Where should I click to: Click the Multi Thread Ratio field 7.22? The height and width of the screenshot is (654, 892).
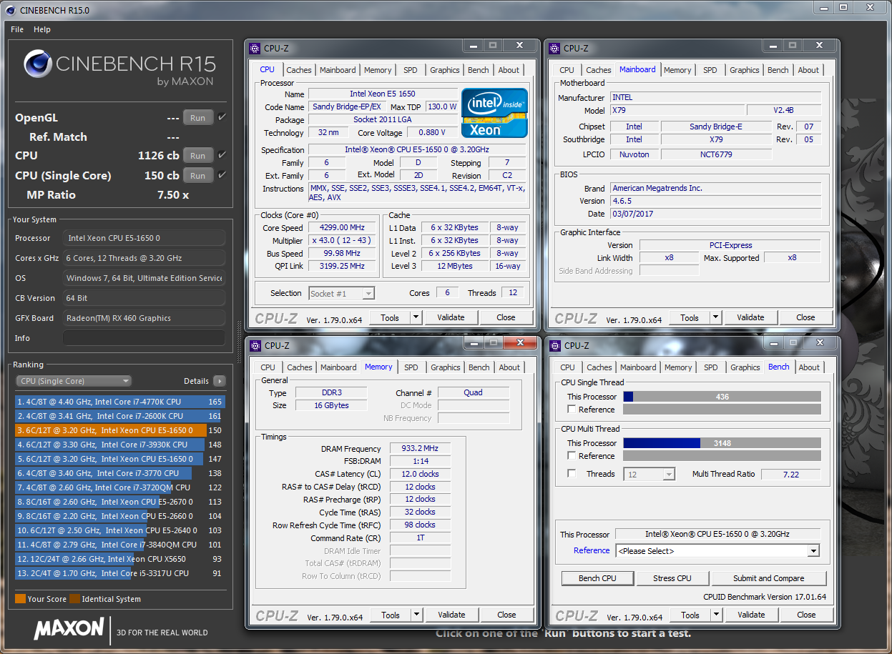point(790,475)
